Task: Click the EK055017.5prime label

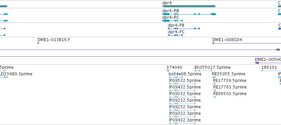Action: click(x=212, y=67)
